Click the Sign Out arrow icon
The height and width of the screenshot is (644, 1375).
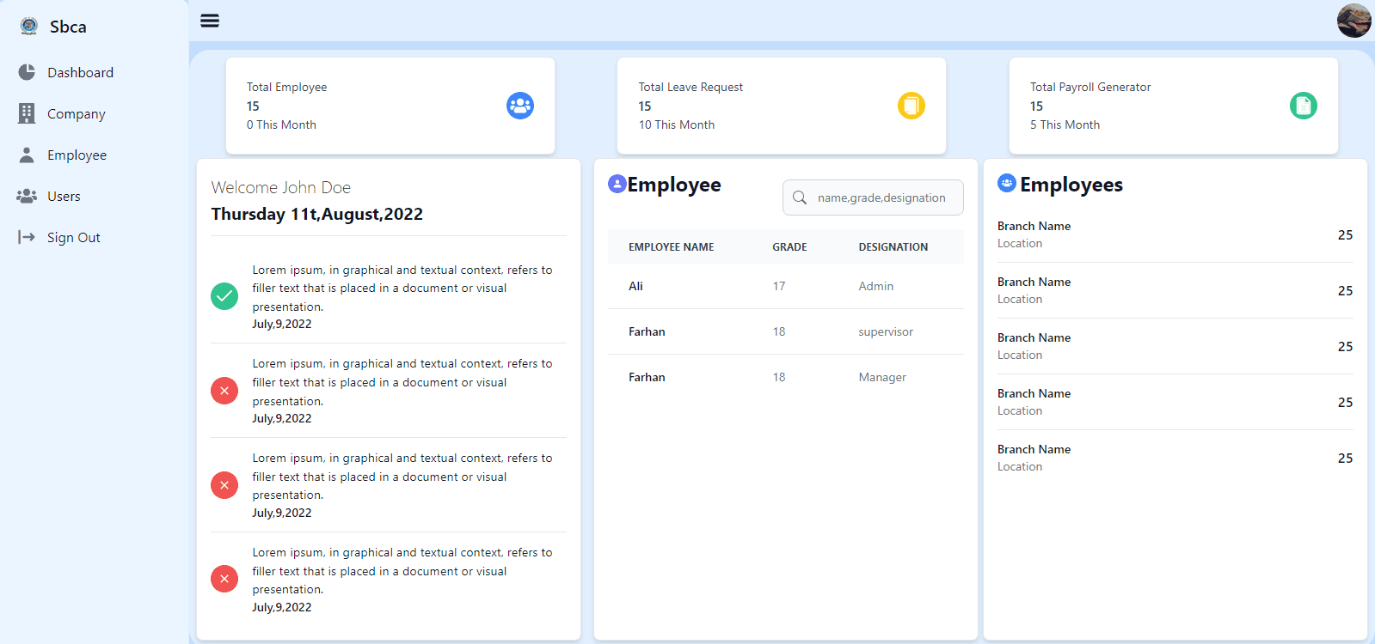point(27,237)
